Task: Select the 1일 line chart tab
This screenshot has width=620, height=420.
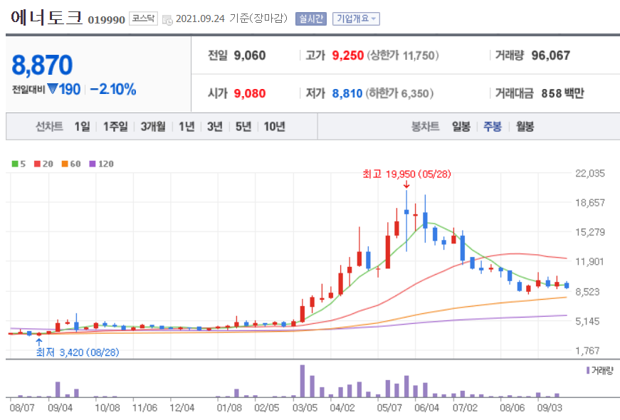Action: tap(83, 127)
